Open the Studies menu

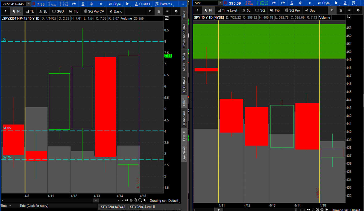(142, 4)
